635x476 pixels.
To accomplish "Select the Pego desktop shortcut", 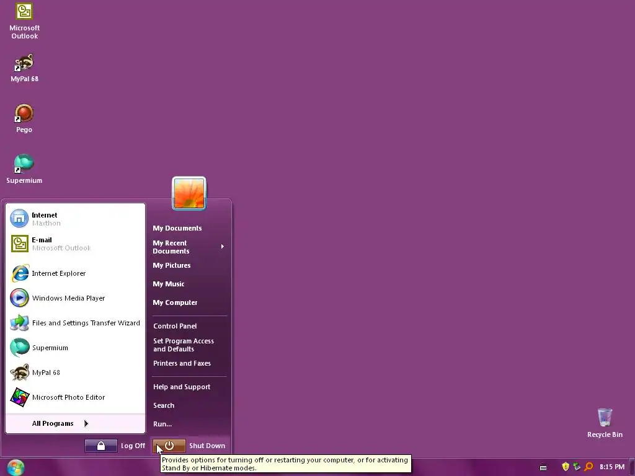I will click(x=24, y=118).
